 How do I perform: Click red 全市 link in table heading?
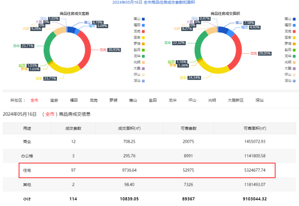pyautogui.click(x=50, y=114)
